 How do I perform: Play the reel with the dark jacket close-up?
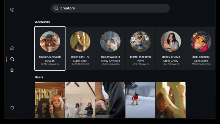click(110, 100)
